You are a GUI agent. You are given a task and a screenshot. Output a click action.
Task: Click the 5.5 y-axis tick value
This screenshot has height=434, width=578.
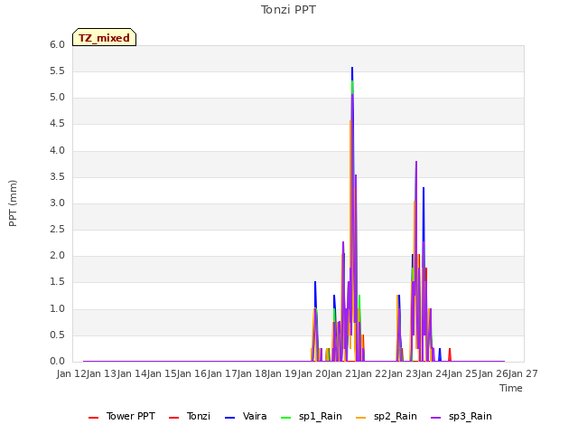tap(57, 71)
